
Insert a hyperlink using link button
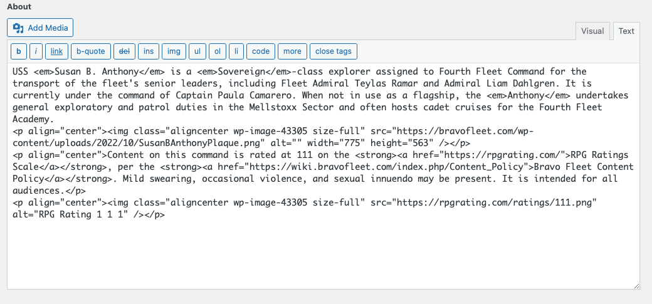point(56,51)
